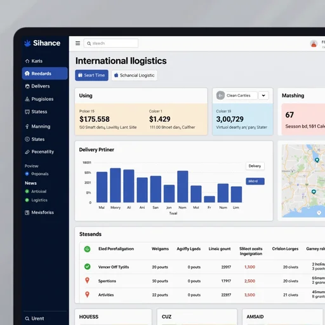Click the Seart Time button icon
The height and width of the screenshot is (325, 325).
click(80, 76)
